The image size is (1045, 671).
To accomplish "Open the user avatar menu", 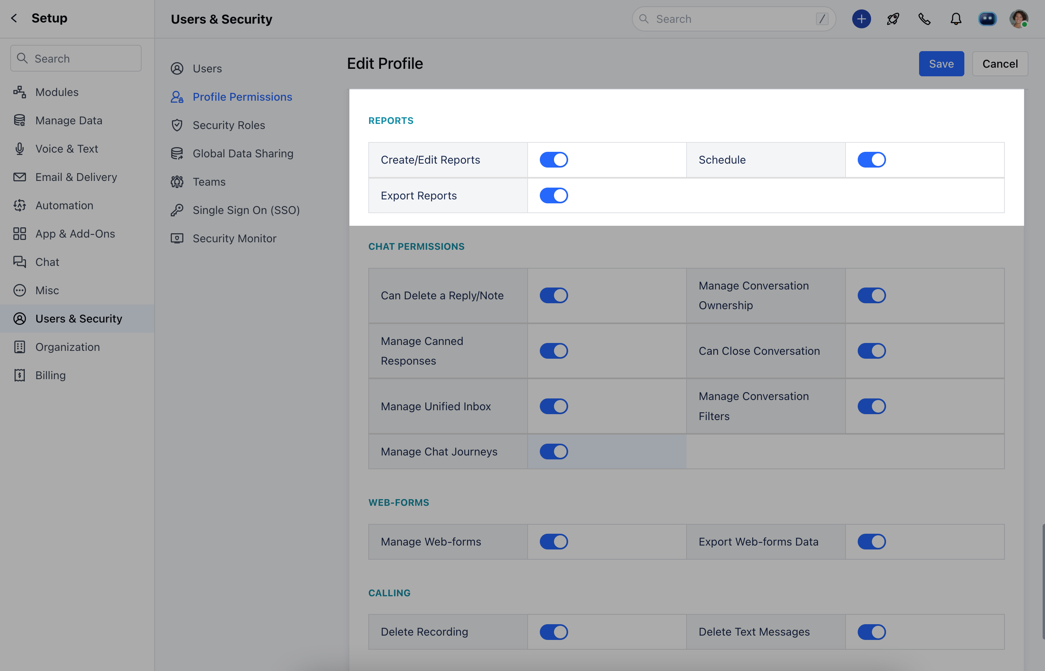I will pos(1019,19).
